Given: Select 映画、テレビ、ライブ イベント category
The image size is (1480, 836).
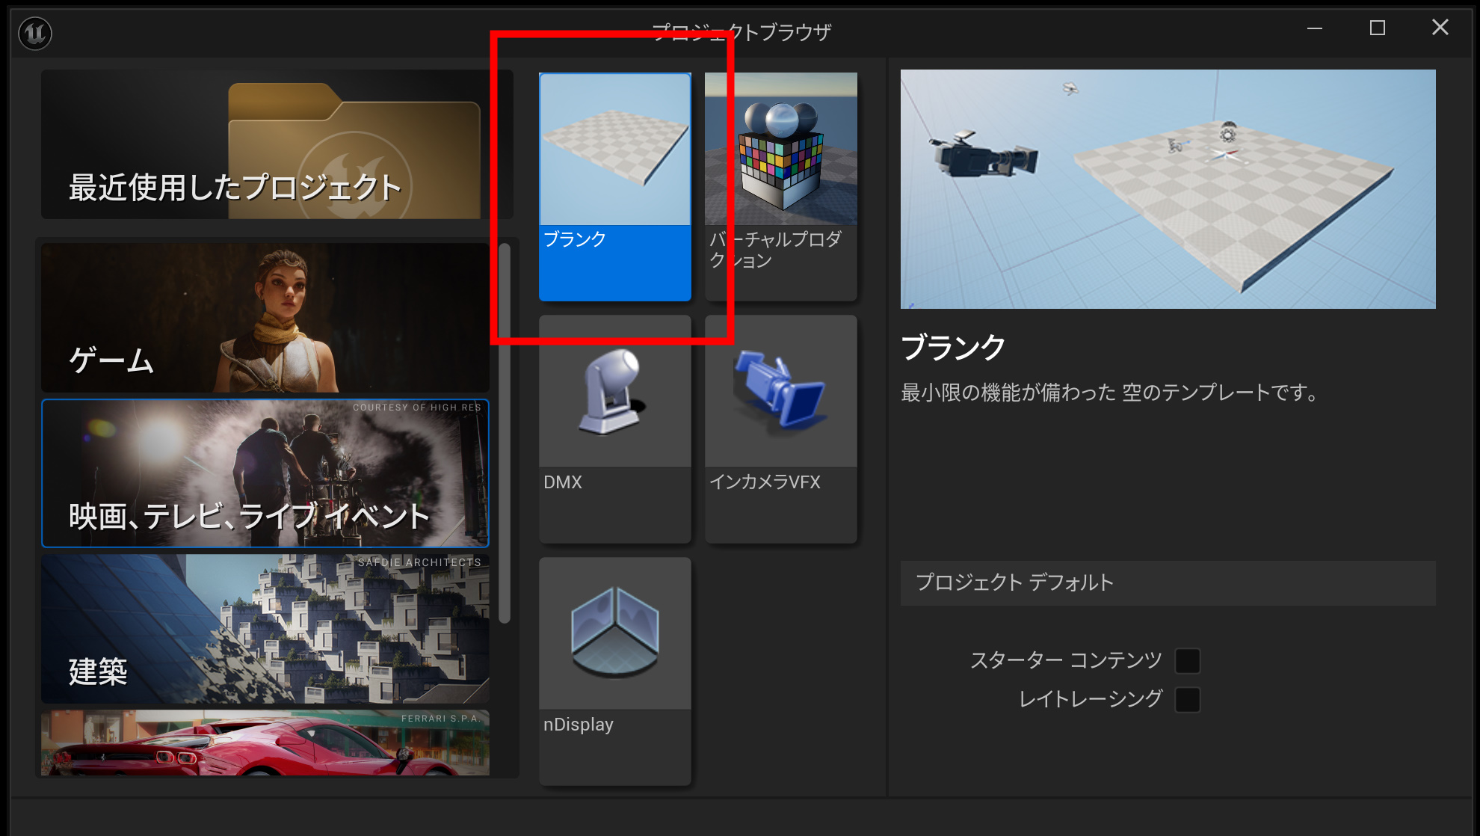Looking at the screenshot, I should coord(265,473).
